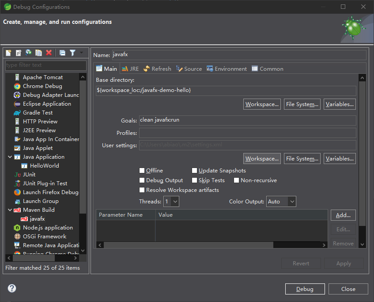Click Workspace button under User settings
374x302 pixels.
262,159
